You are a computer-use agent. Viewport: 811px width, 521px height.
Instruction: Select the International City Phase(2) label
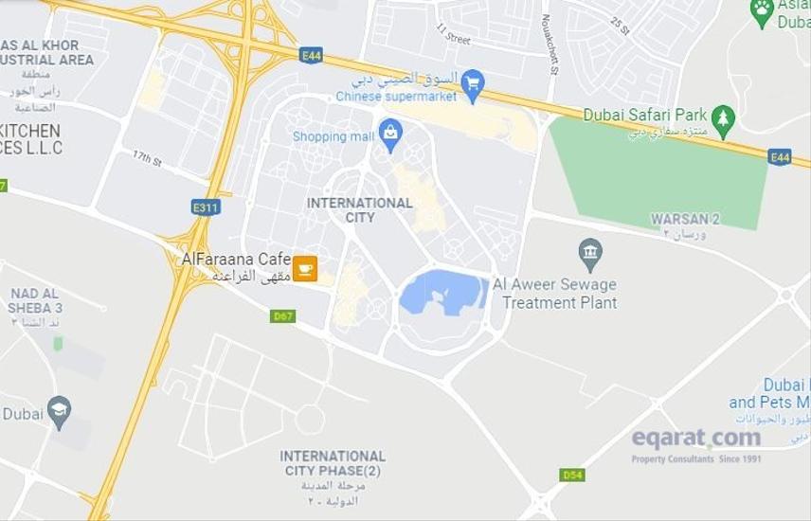click(x=333, y=463)
